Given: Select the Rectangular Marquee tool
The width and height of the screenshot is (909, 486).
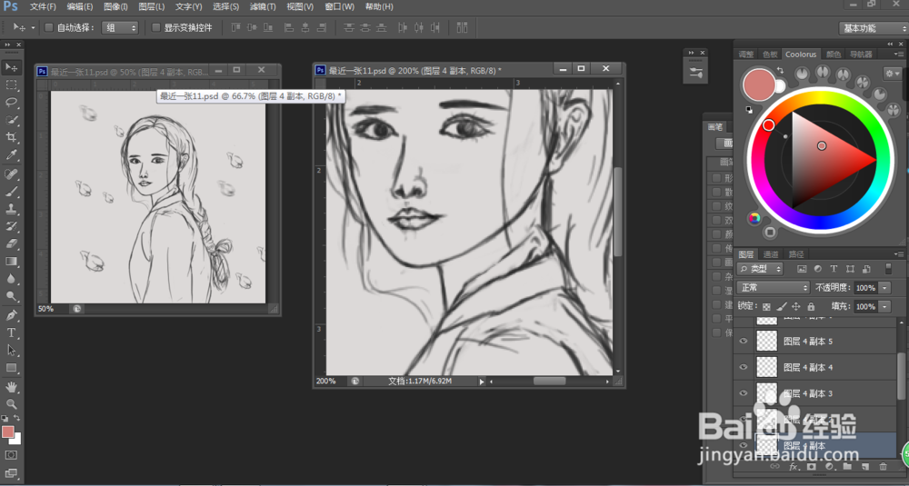Looking at the screenshot, I should click(12, 85).
